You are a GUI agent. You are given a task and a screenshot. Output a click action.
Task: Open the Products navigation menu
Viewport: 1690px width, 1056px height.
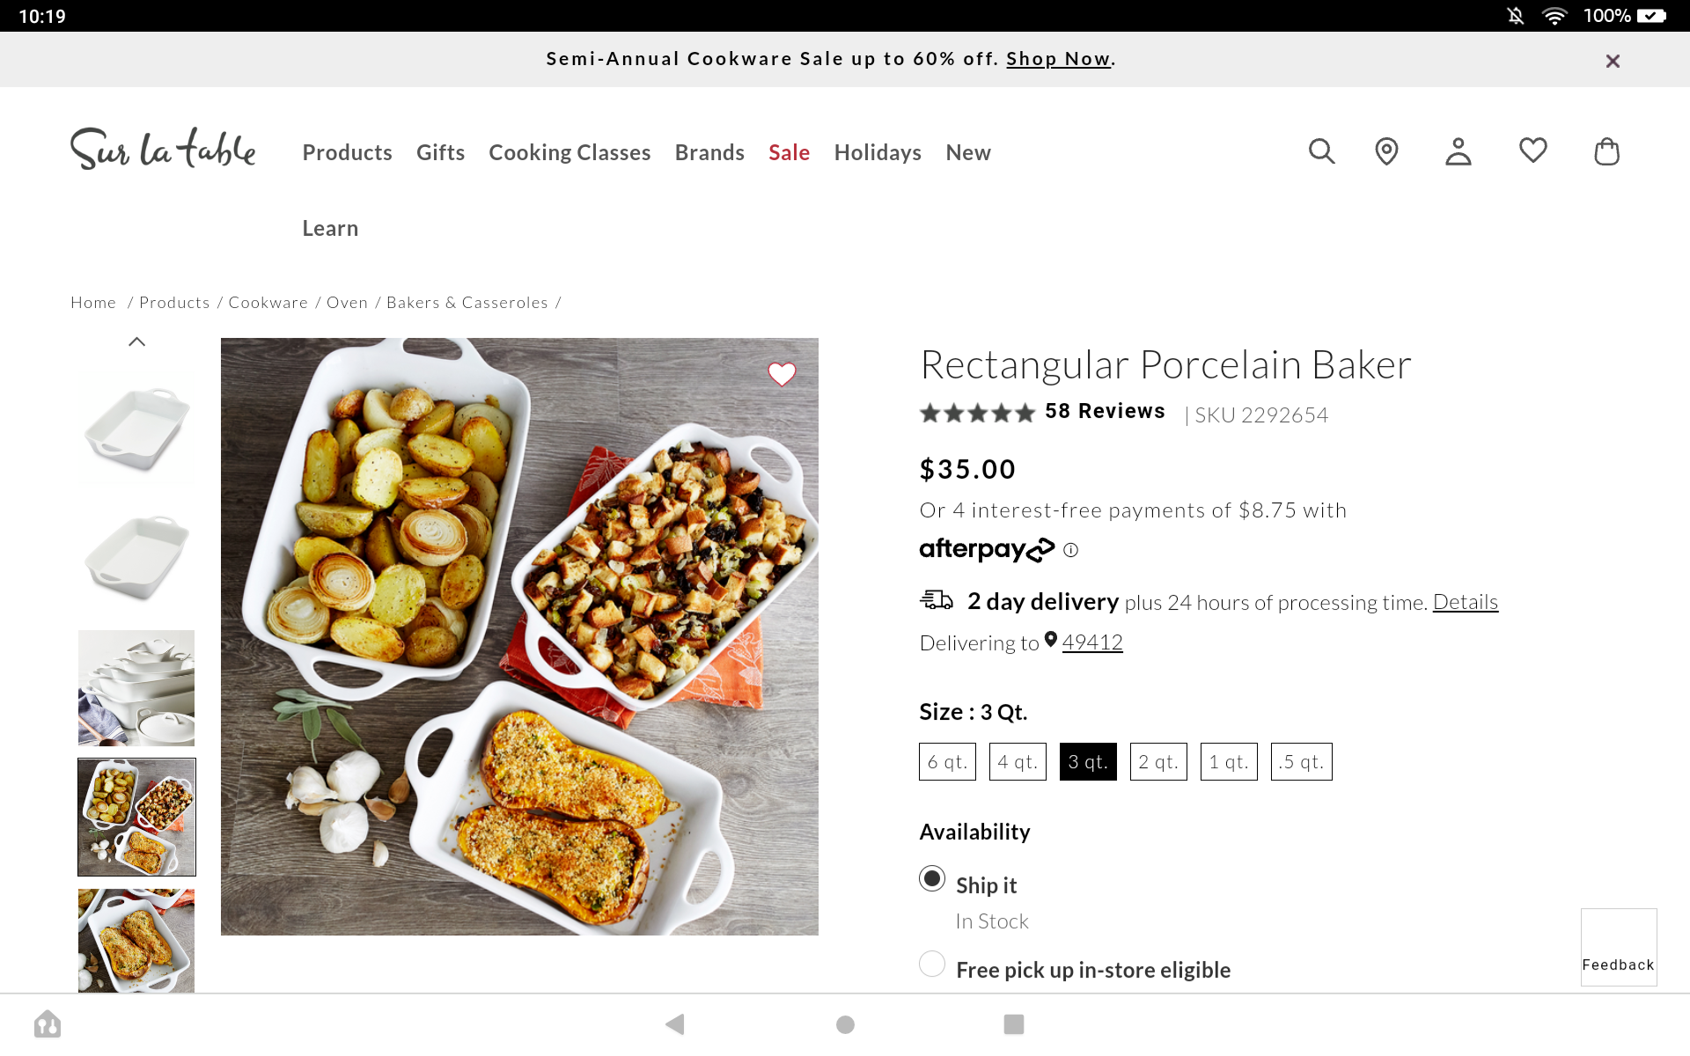(347, 152)
